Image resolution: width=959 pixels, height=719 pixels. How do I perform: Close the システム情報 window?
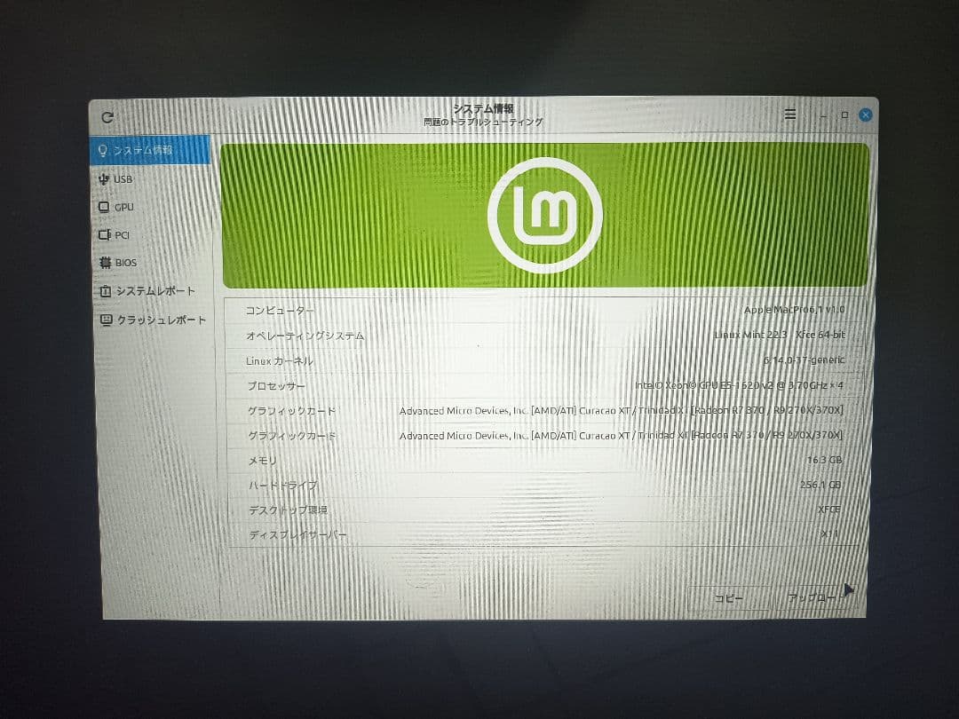(866, 115)
